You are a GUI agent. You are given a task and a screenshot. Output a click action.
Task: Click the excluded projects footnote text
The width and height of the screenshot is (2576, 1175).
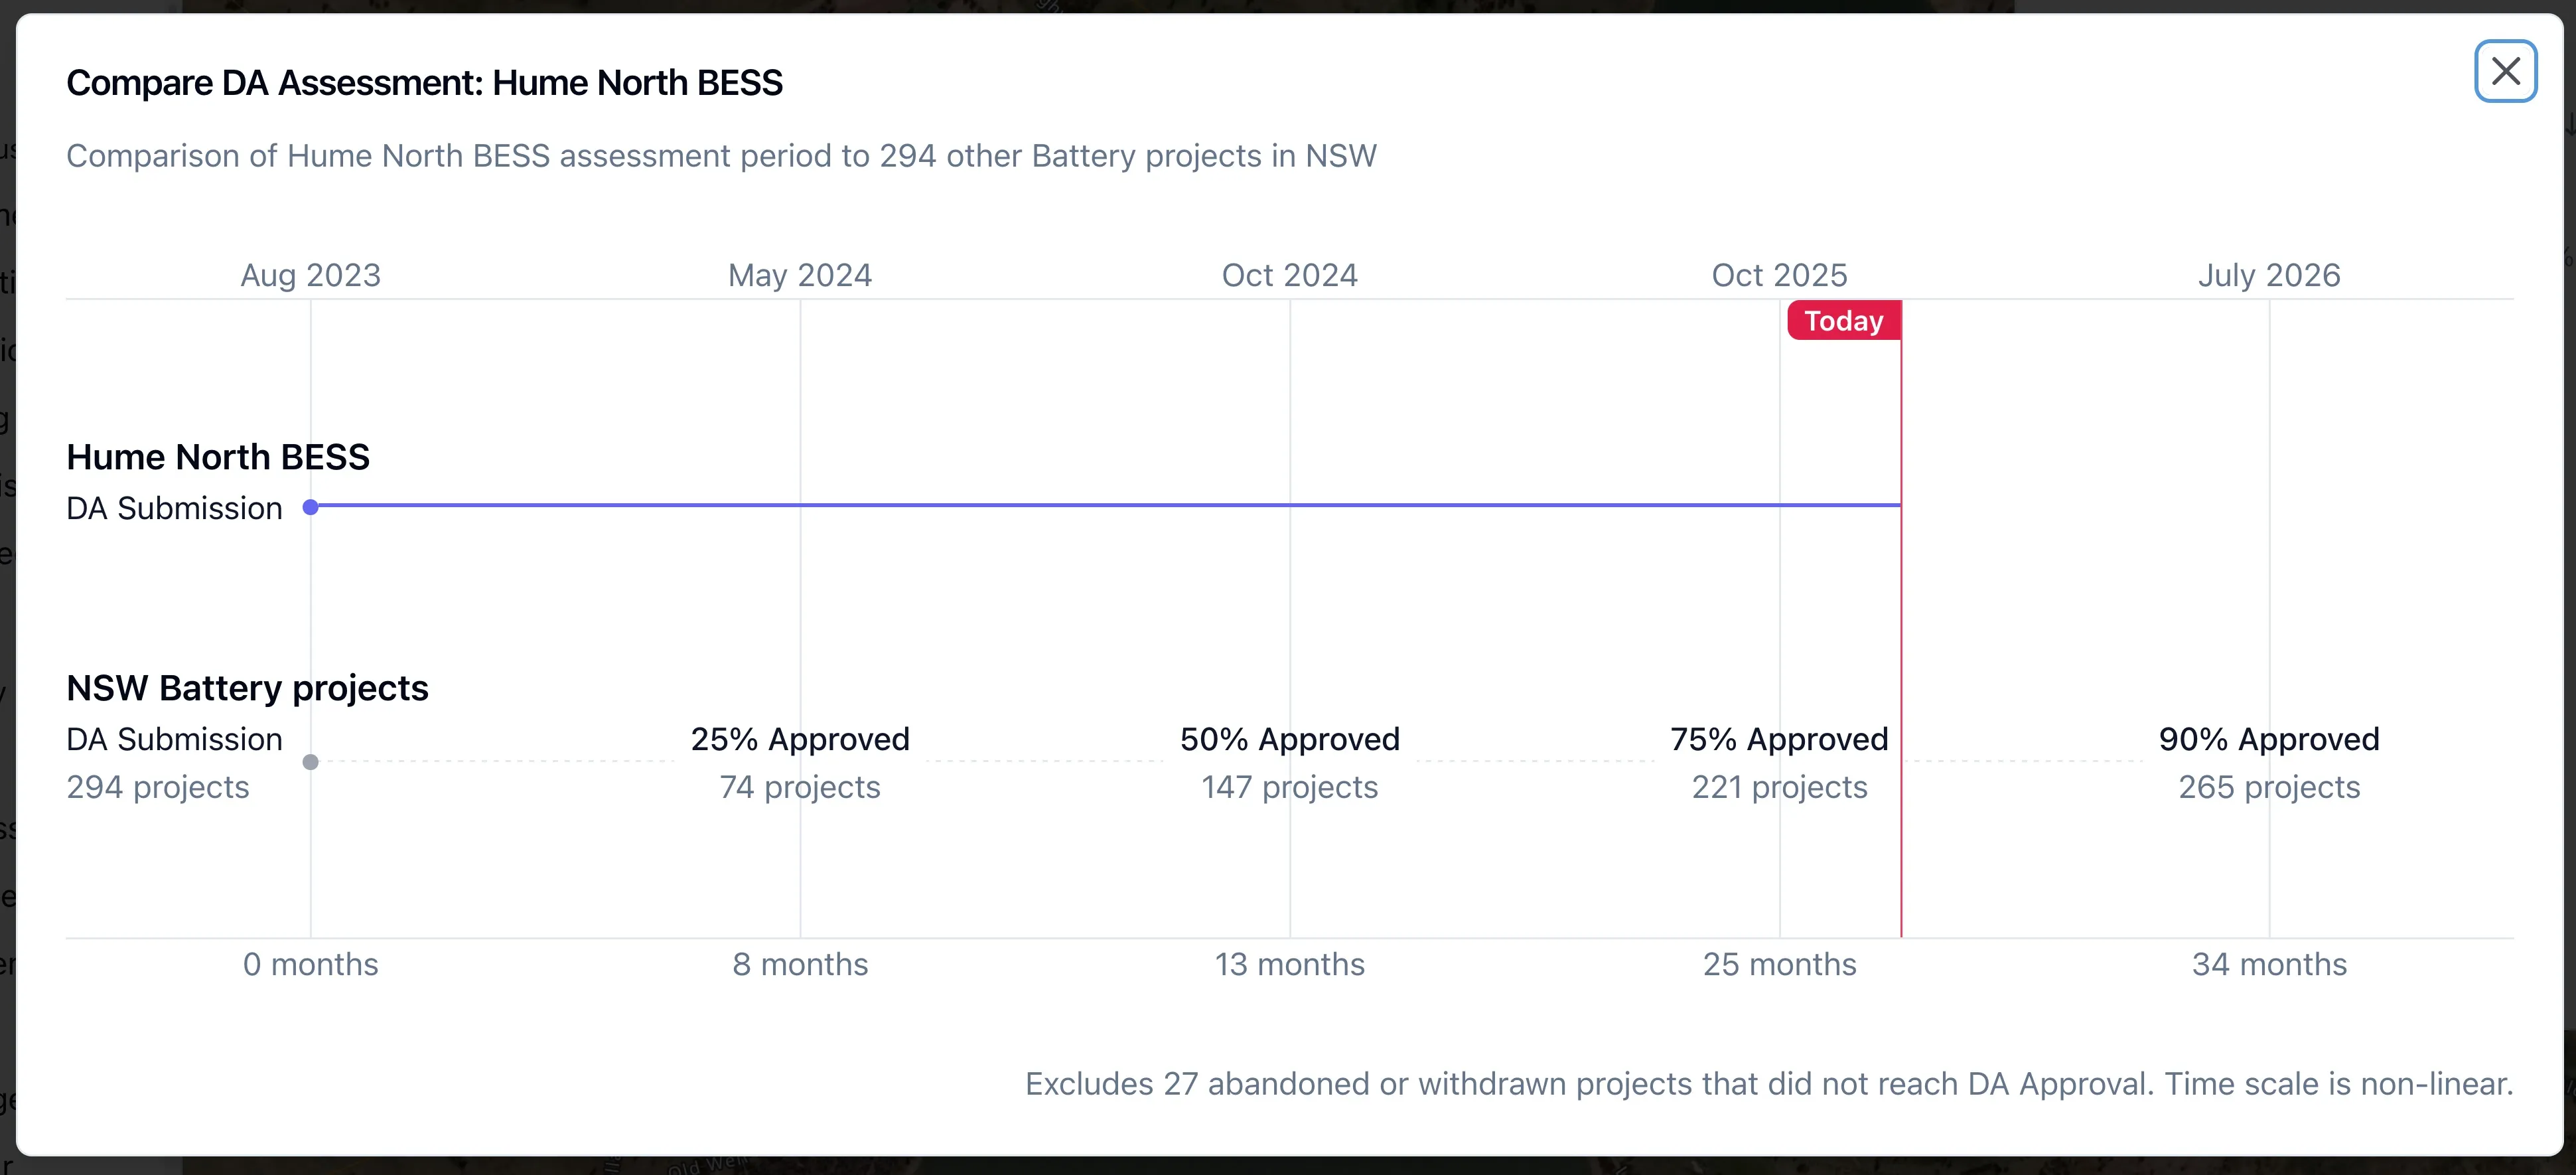point(1770,1084)
